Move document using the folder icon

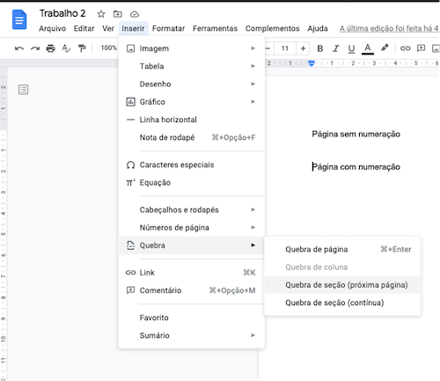[118, 14]
